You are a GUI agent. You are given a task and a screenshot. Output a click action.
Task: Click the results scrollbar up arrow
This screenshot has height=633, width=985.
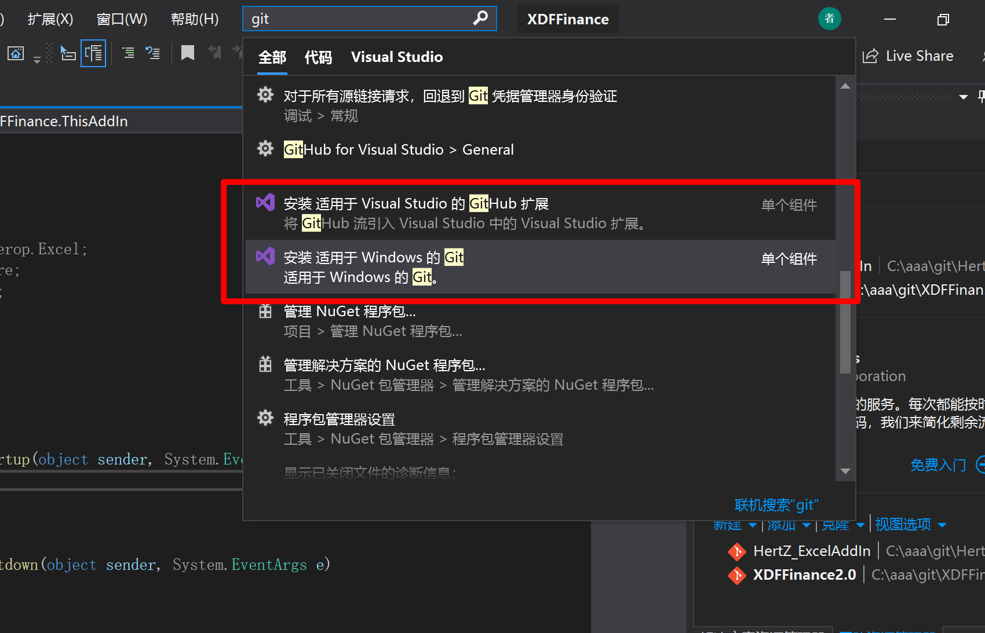tap(845, 86)
